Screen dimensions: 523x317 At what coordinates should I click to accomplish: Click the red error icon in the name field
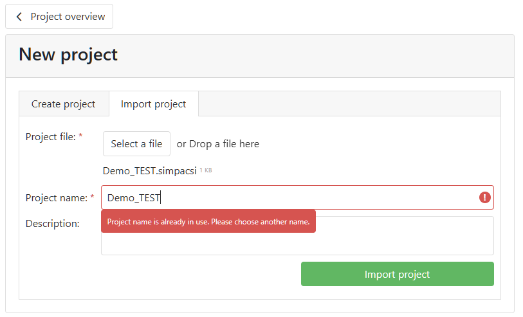pyautogui.click(x=485, y=197)
